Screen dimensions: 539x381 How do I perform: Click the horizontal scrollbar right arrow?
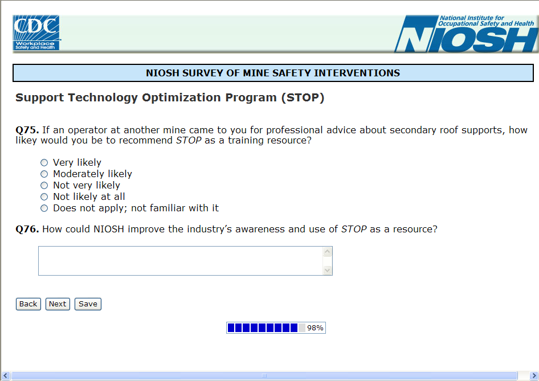522,376
